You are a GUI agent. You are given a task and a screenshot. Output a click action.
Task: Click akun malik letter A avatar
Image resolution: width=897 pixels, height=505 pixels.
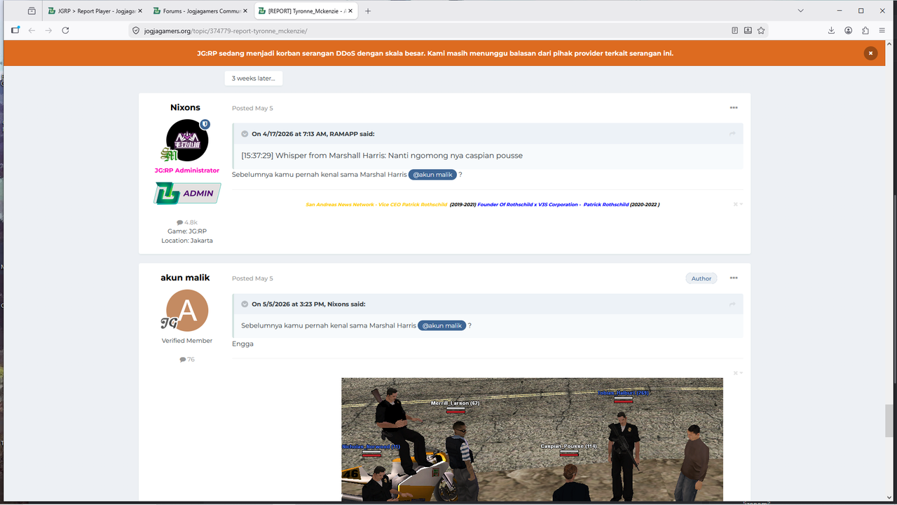[187, 311]
